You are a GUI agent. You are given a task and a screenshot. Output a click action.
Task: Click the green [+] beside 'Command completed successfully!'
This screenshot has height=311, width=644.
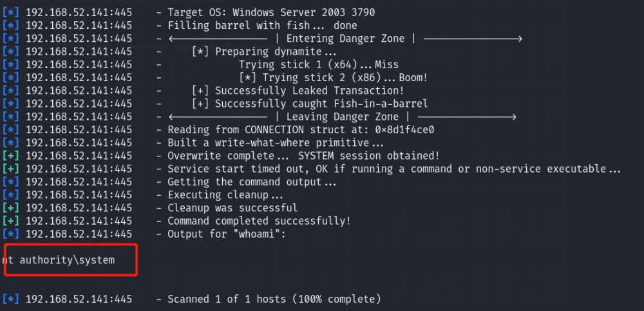coord(11,221)
